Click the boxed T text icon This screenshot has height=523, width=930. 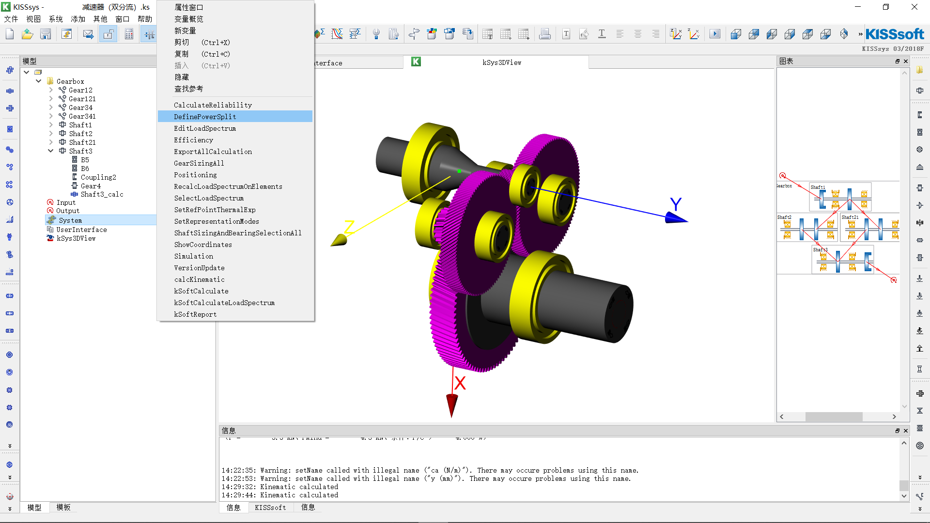[566, 34]
